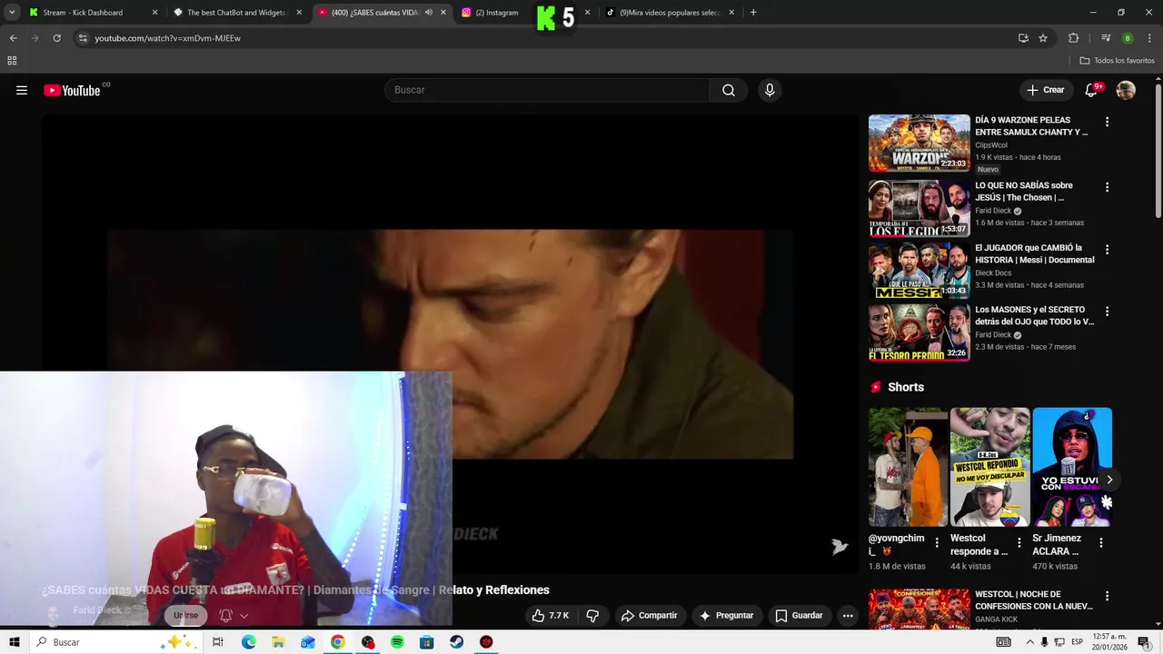Open YO ESTUVE CON short thumbnail
The height and width of the screenshot is (654, 1163).
click(1072, 467)
